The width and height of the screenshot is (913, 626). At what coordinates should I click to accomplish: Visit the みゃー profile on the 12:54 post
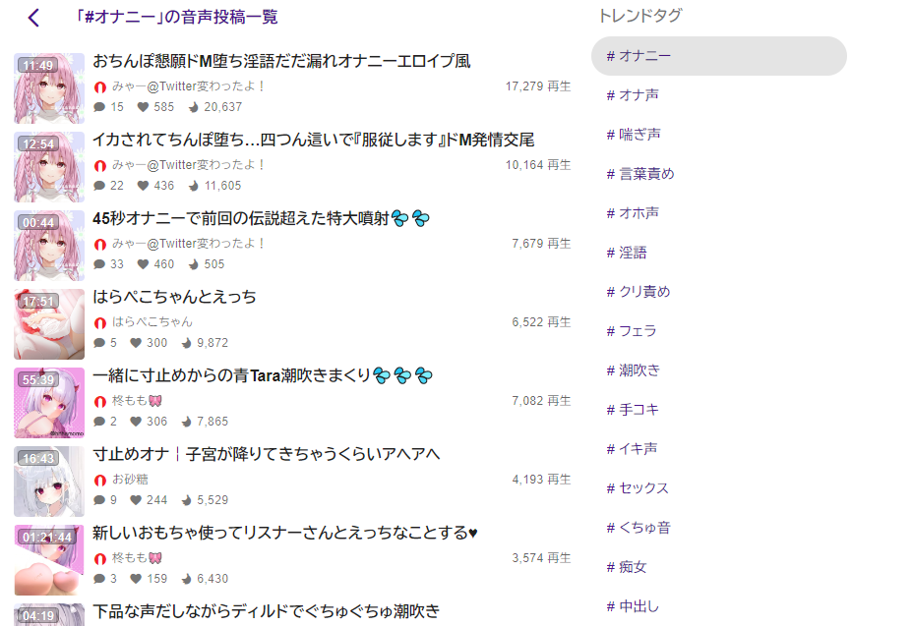coord(189,165)
